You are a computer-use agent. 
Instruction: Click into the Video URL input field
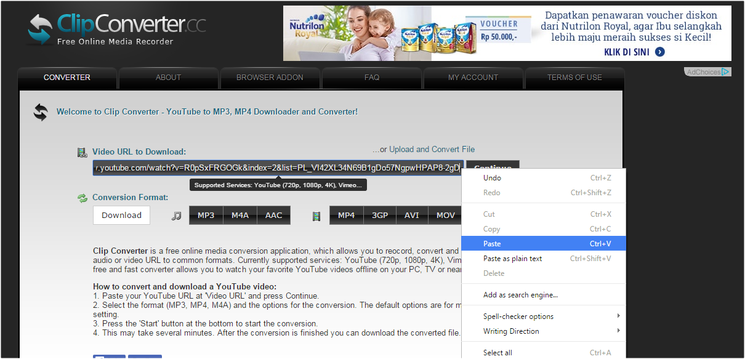click(x=278, y=168)
